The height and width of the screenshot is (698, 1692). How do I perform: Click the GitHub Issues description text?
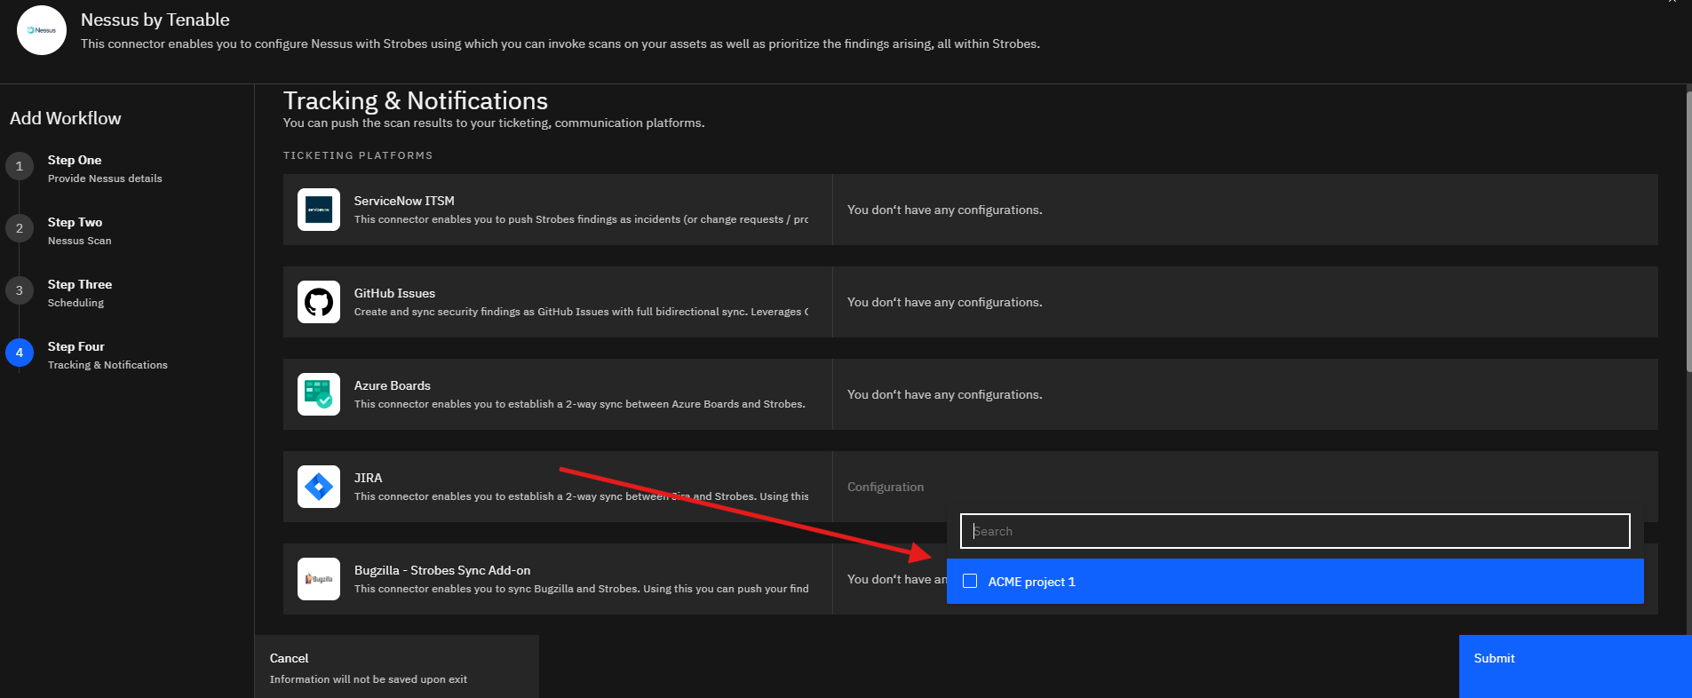click(582, 312)
